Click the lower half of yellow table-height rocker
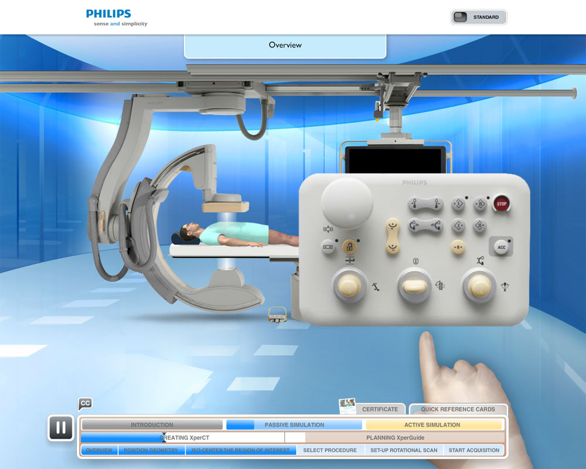 pos(393,246)
